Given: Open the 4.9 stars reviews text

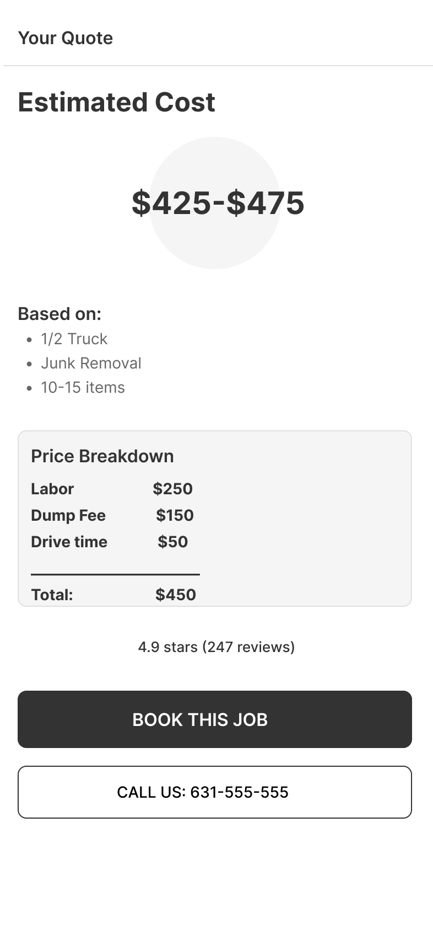Looking at the screenshot, I should 216,647.
